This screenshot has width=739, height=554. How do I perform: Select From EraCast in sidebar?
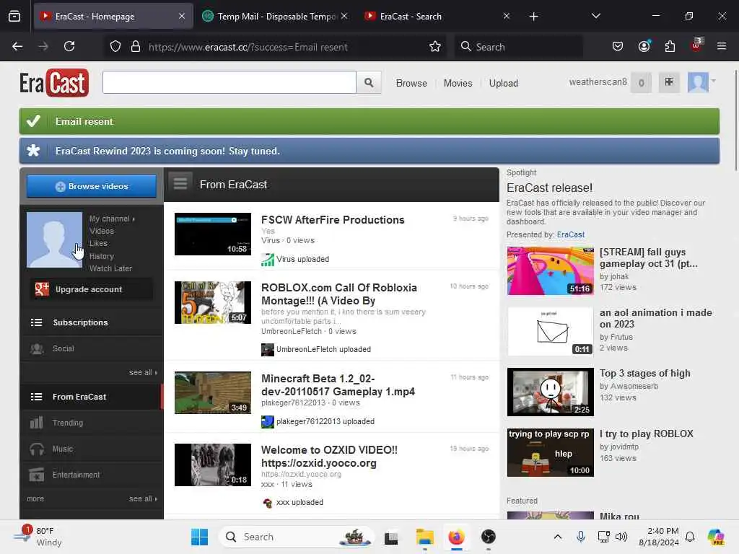92,397
